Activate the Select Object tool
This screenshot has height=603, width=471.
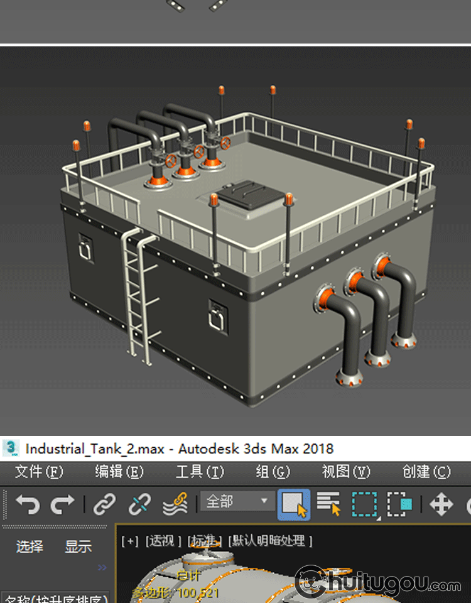point(293,504)
